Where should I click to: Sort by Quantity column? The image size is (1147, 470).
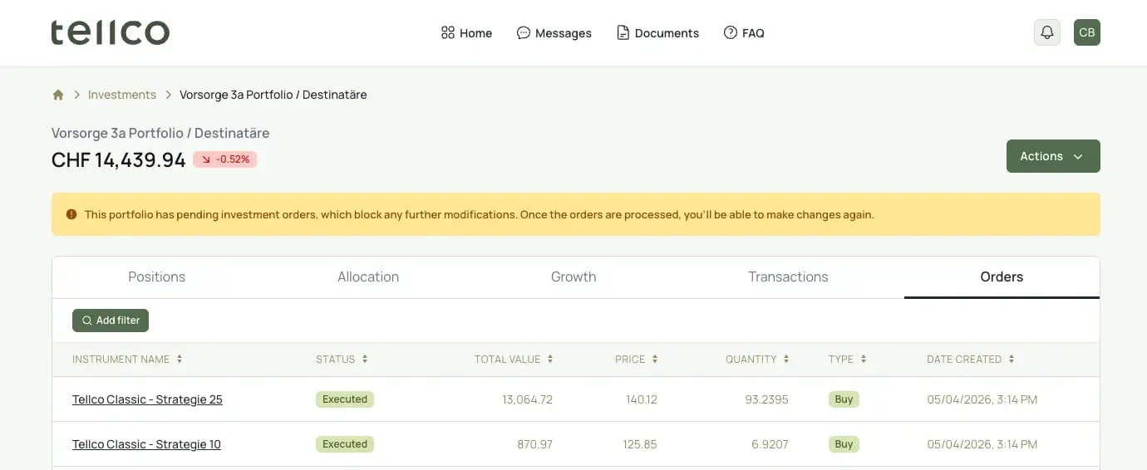click(757, 360)
